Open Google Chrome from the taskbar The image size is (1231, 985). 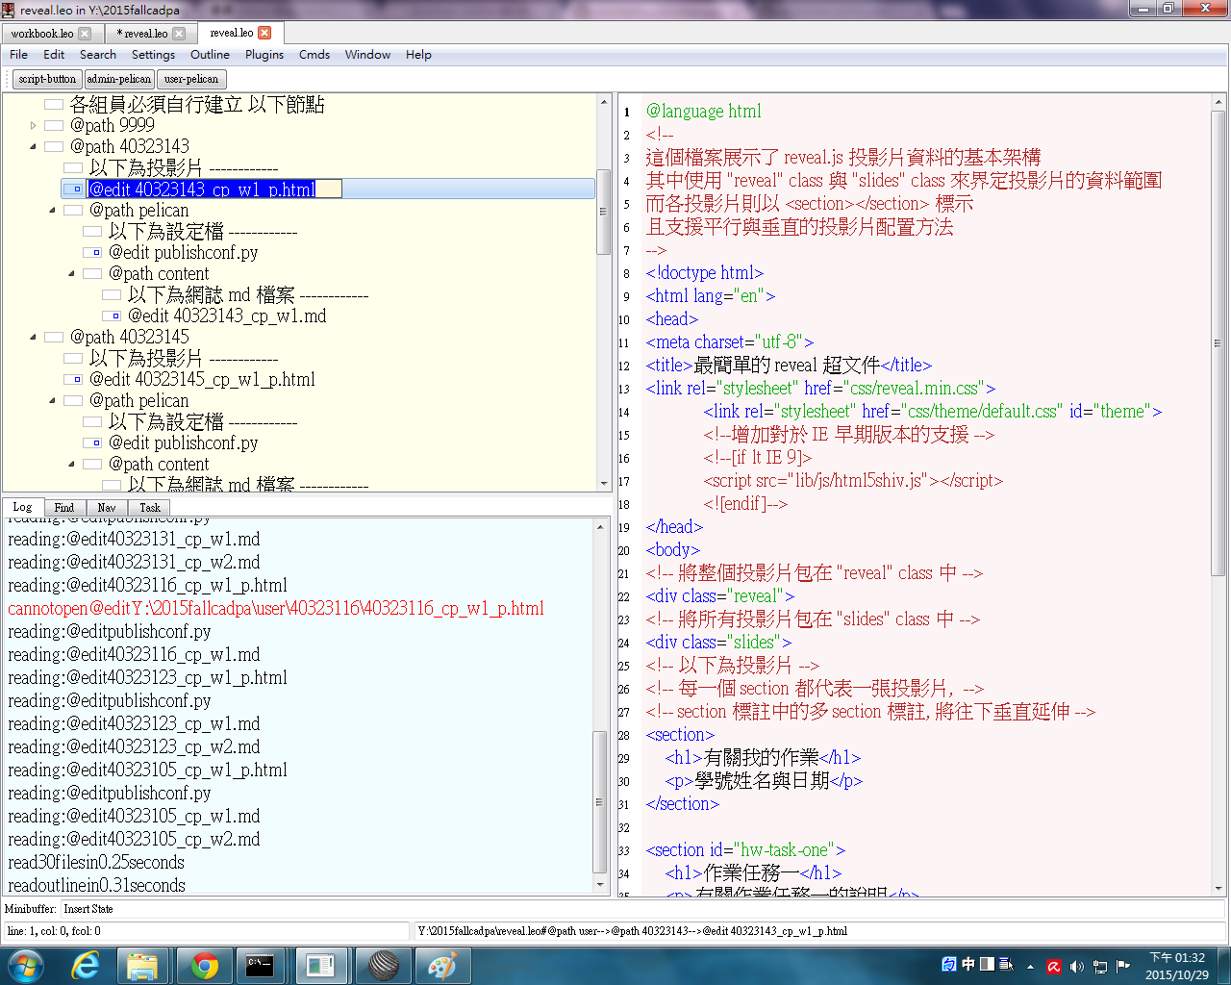[x=203, y=965]
